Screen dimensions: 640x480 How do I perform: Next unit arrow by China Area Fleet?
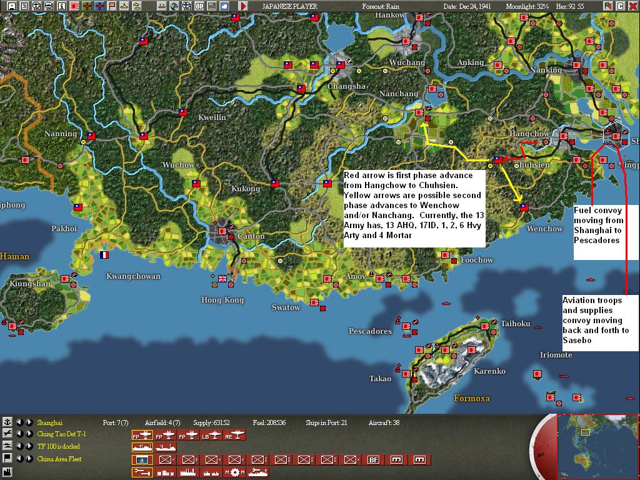[29, 458]
